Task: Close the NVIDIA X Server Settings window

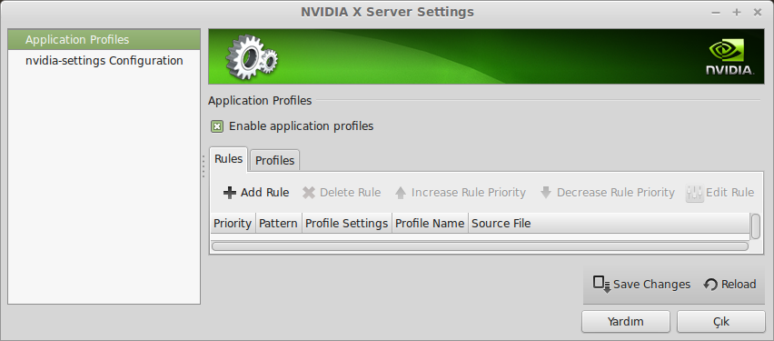Action: pyautogui.click(x=758, y=13)
